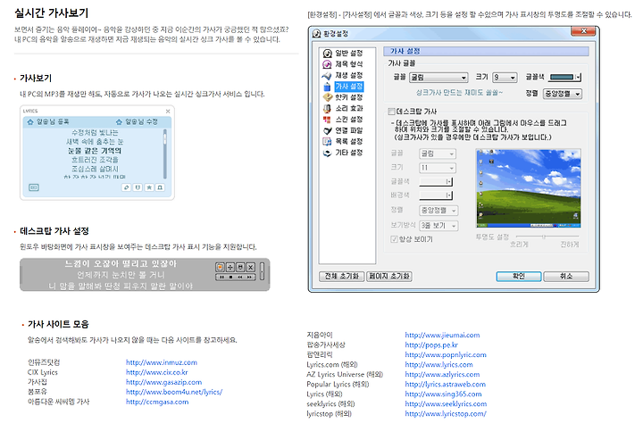Viewport: 643px width, 440px height.
Task: Open the http://www.gasazip.com link
Action: pos(163,382)
